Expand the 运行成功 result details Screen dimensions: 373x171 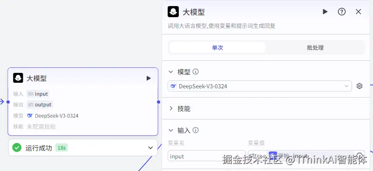point(150,148)
